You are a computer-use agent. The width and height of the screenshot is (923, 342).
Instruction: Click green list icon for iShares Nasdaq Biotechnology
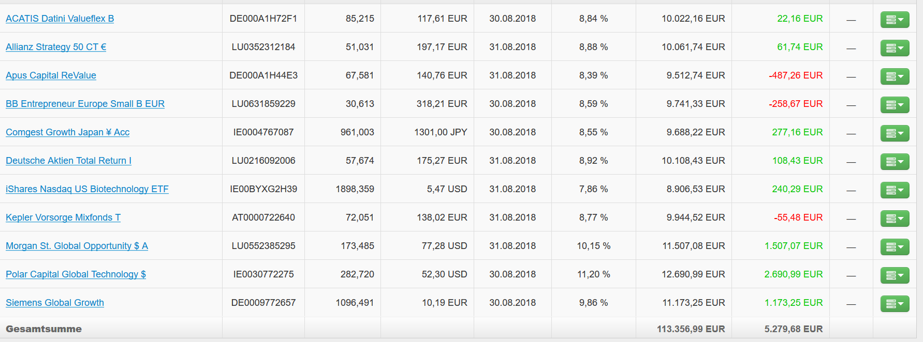pos(895,190)
